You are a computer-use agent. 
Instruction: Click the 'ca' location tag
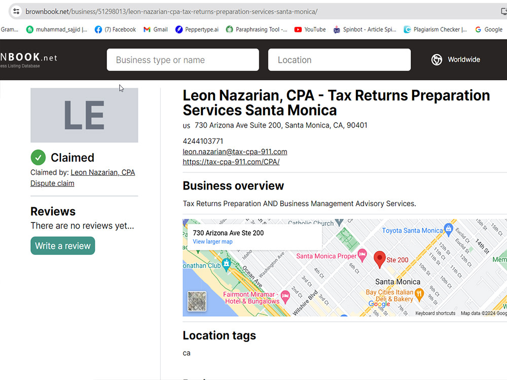[x=187, y=353]
